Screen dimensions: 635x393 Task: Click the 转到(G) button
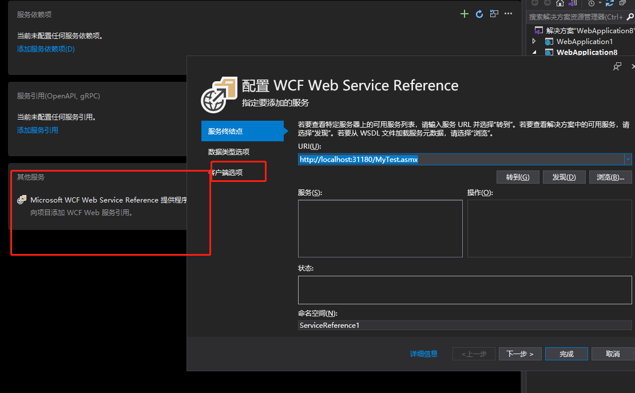(518, 177)
